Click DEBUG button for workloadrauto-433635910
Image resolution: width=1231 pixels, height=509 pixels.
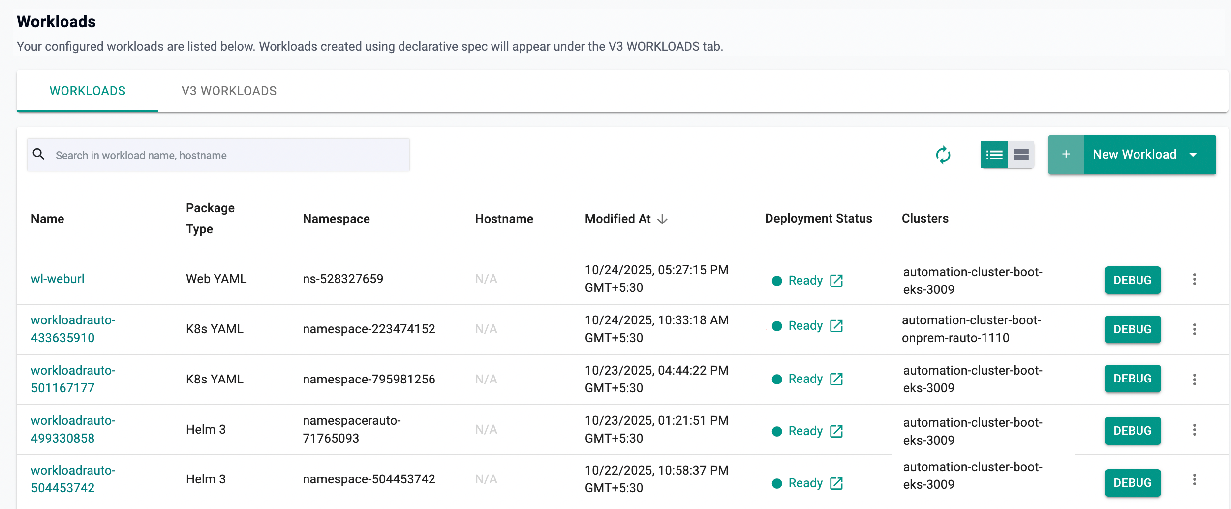1132,329
